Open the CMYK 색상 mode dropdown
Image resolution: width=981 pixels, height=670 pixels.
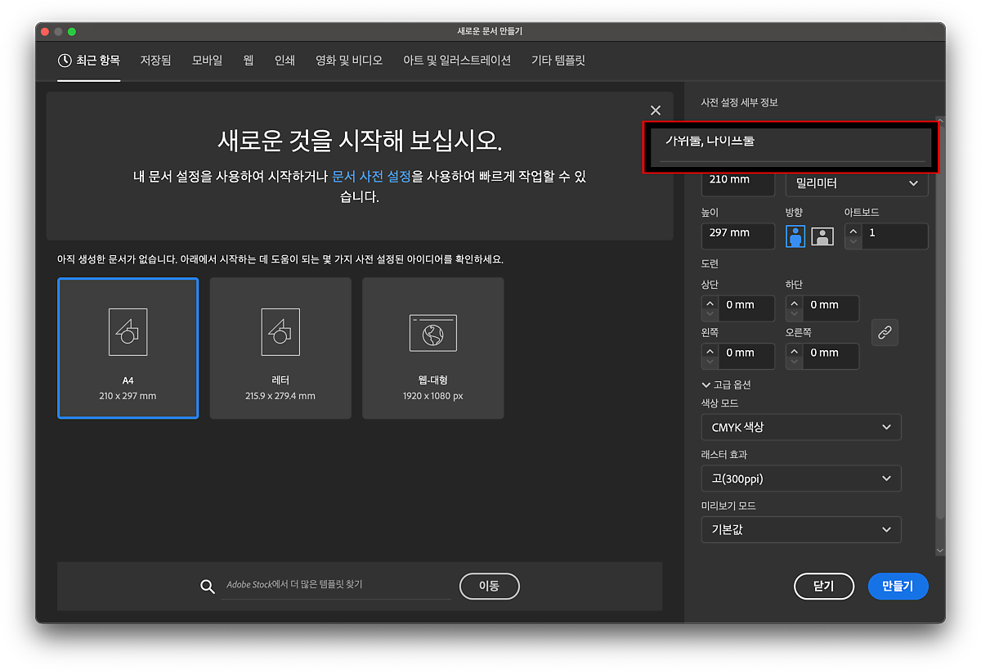[800, 427]
